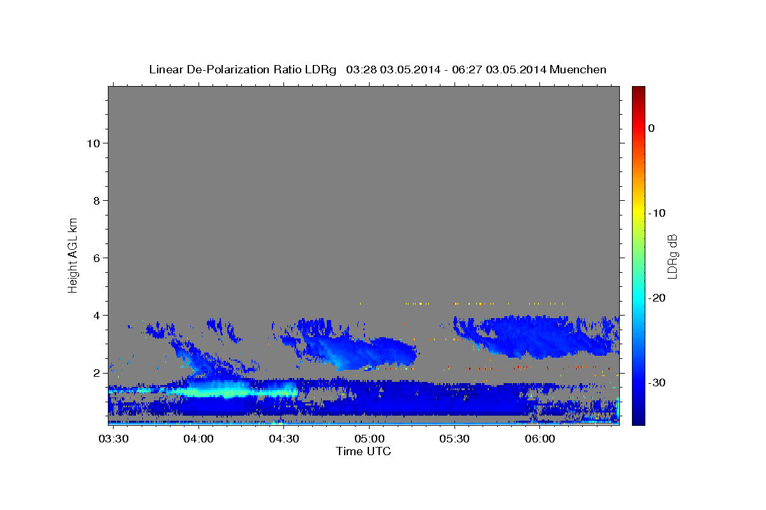Click the 'LDRg dB' colorbar label
Screen dimensions: 766x510
click(x=672, y=256)
